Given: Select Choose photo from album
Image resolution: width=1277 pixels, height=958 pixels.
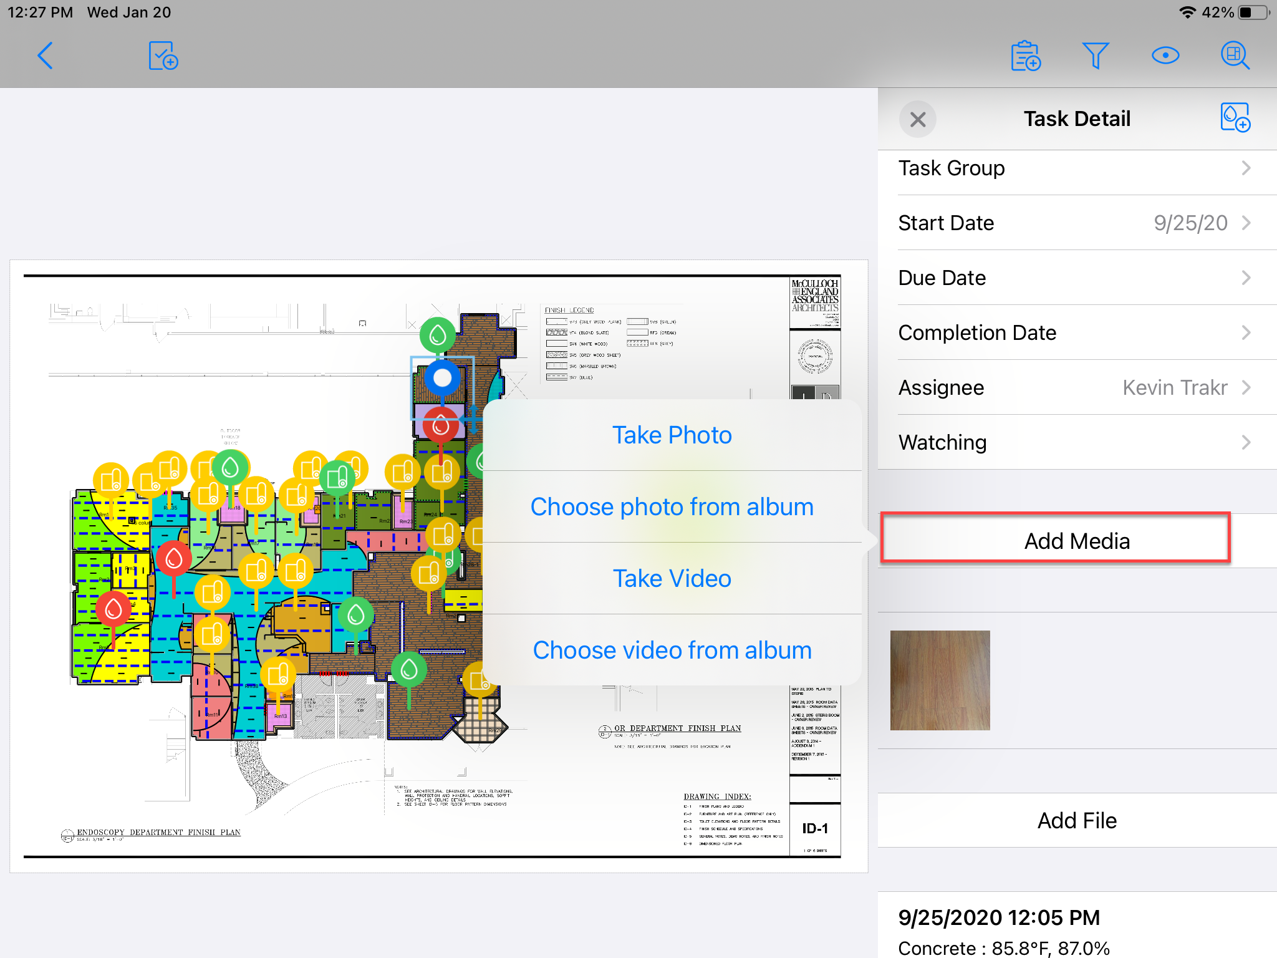Looking at the screenshot, I should 672,507.
